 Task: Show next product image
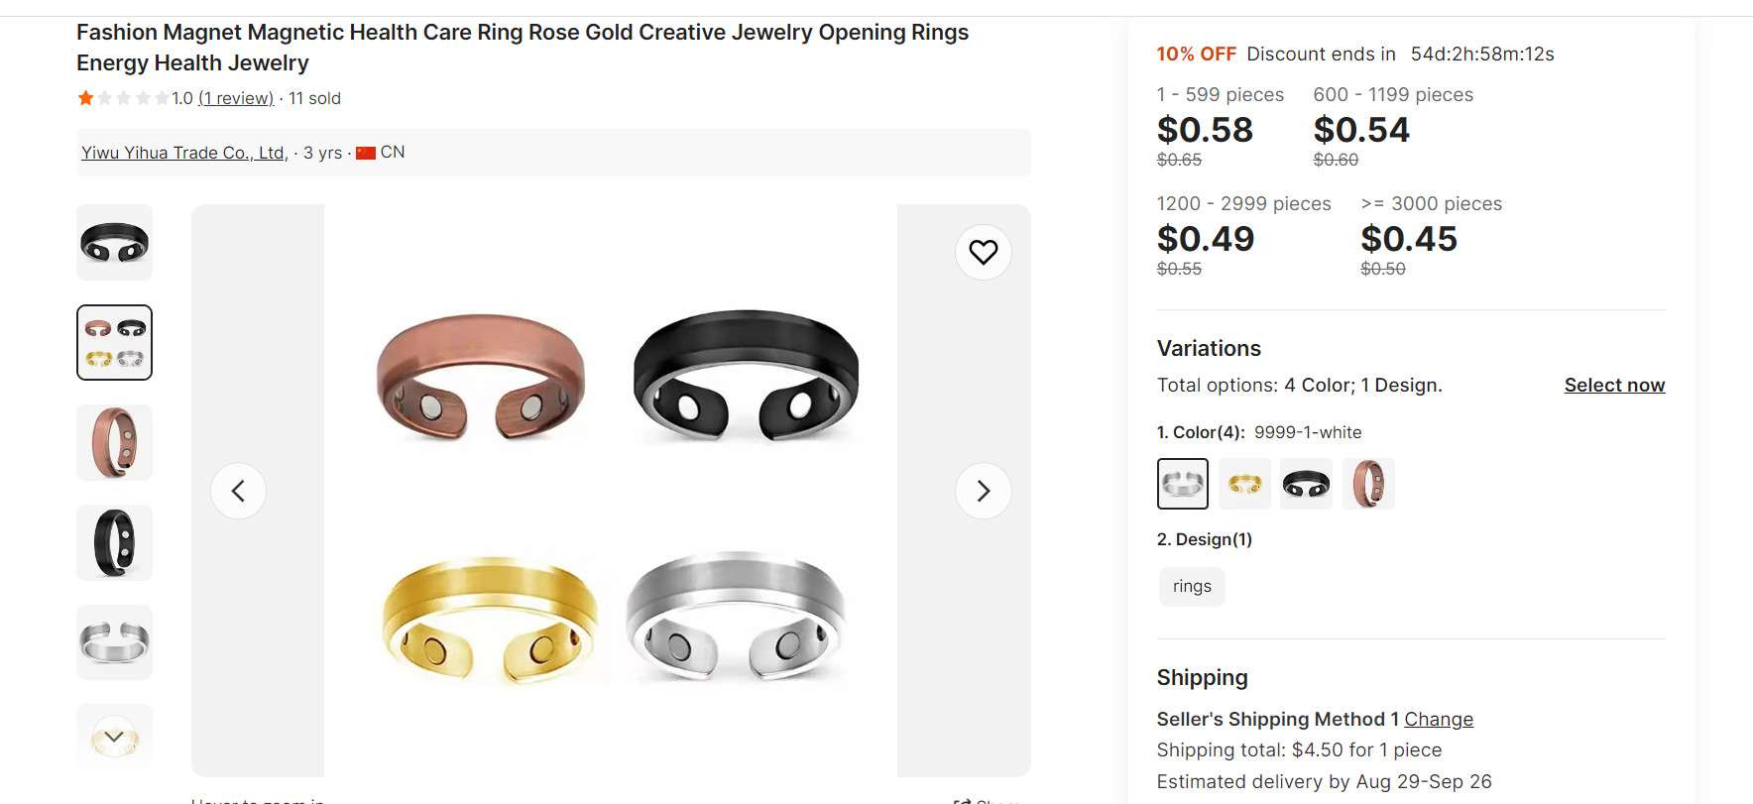tap(983, 491)
